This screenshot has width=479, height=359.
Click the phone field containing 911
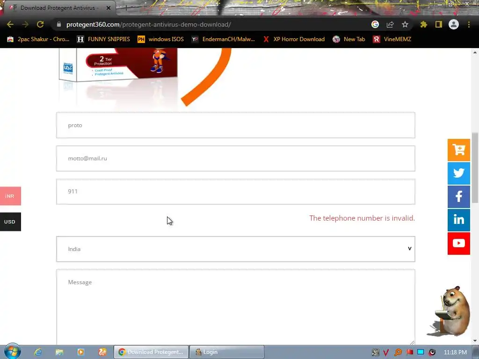tap(236, 192)
